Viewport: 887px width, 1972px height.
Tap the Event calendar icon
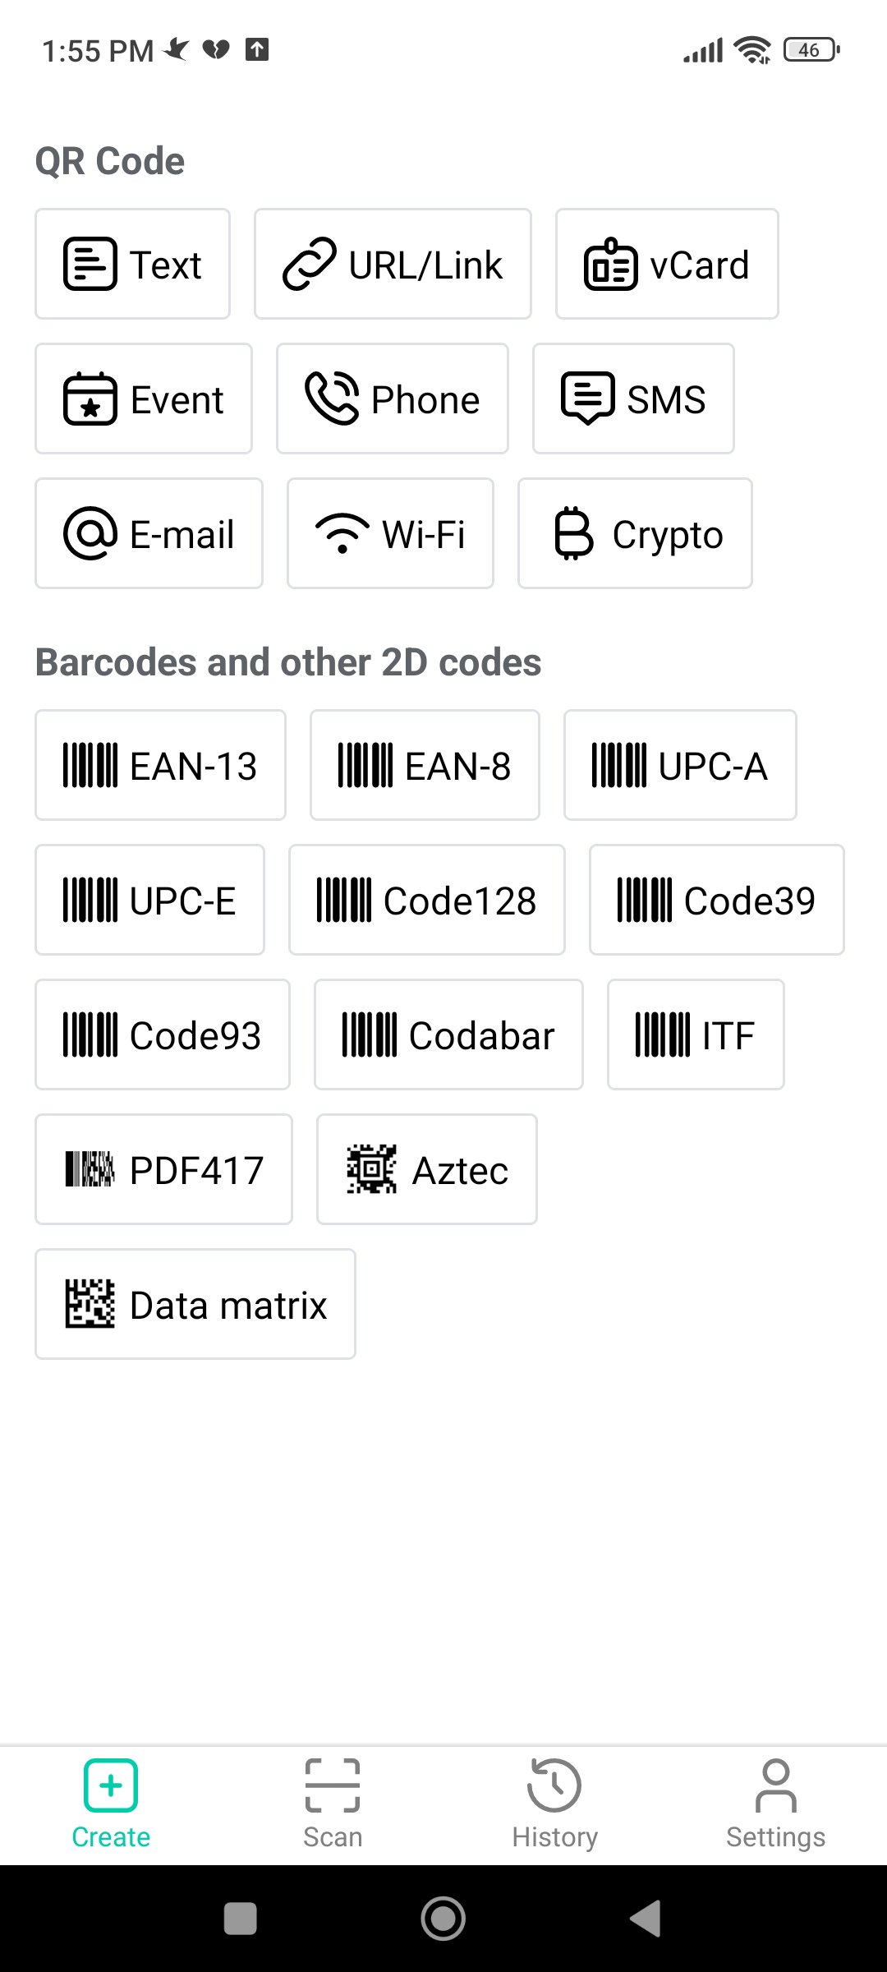click(90, 399)
